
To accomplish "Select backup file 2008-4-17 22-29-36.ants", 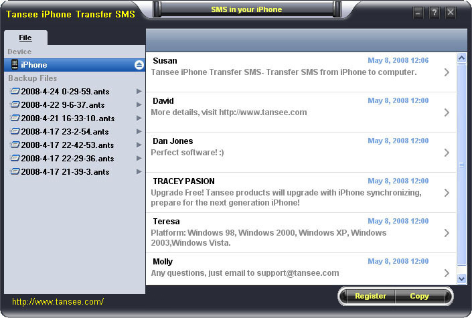I will tap(68, 159).
